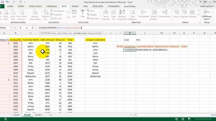
Task: Click the Refresh All icon
Action: point(46,15)
